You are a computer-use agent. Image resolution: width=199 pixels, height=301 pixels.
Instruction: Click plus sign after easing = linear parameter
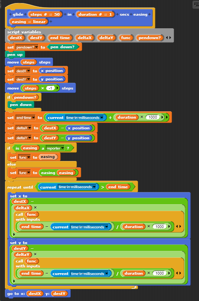coord(51,22)
